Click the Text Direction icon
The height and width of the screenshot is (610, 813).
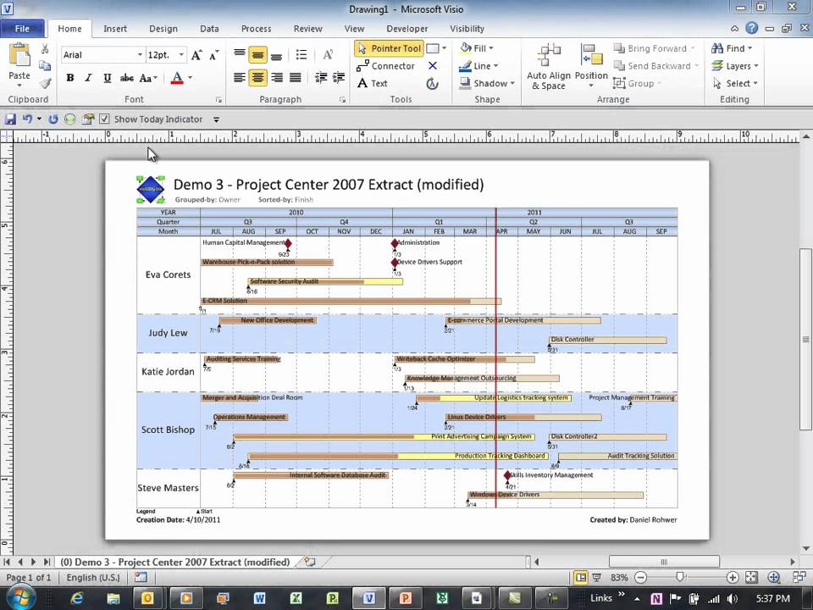(328, 54)
